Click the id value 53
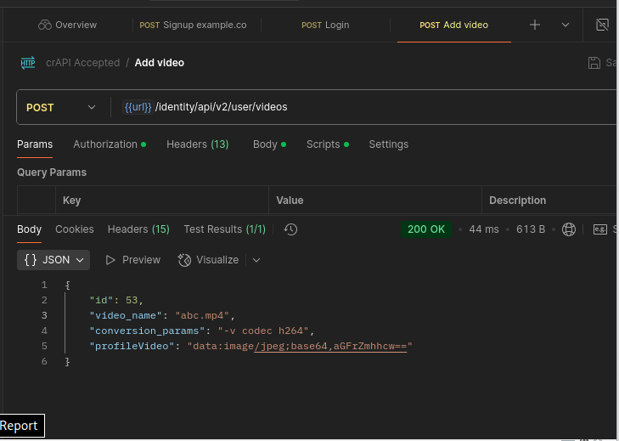The image size is (619, 441). coord(132,300)
